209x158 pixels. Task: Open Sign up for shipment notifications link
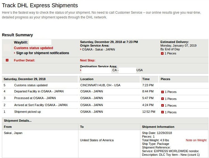[42, 53]
